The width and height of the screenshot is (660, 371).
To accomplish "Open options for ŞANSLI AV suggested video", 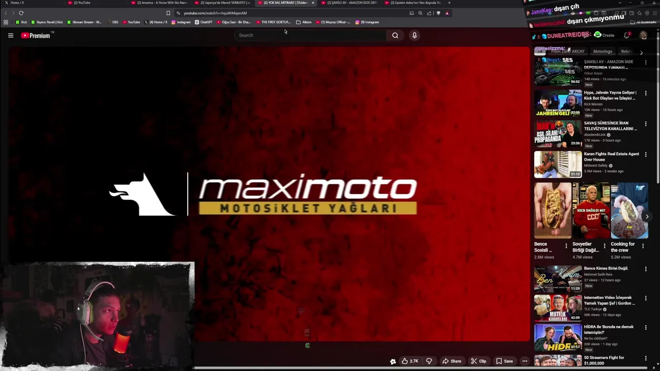I will coord(646,62).
